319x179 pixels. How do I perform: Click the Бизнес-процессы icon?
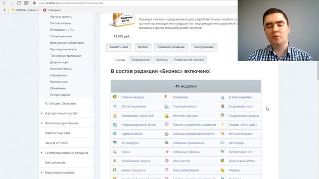pyautogui.click(x=115, y=170)
